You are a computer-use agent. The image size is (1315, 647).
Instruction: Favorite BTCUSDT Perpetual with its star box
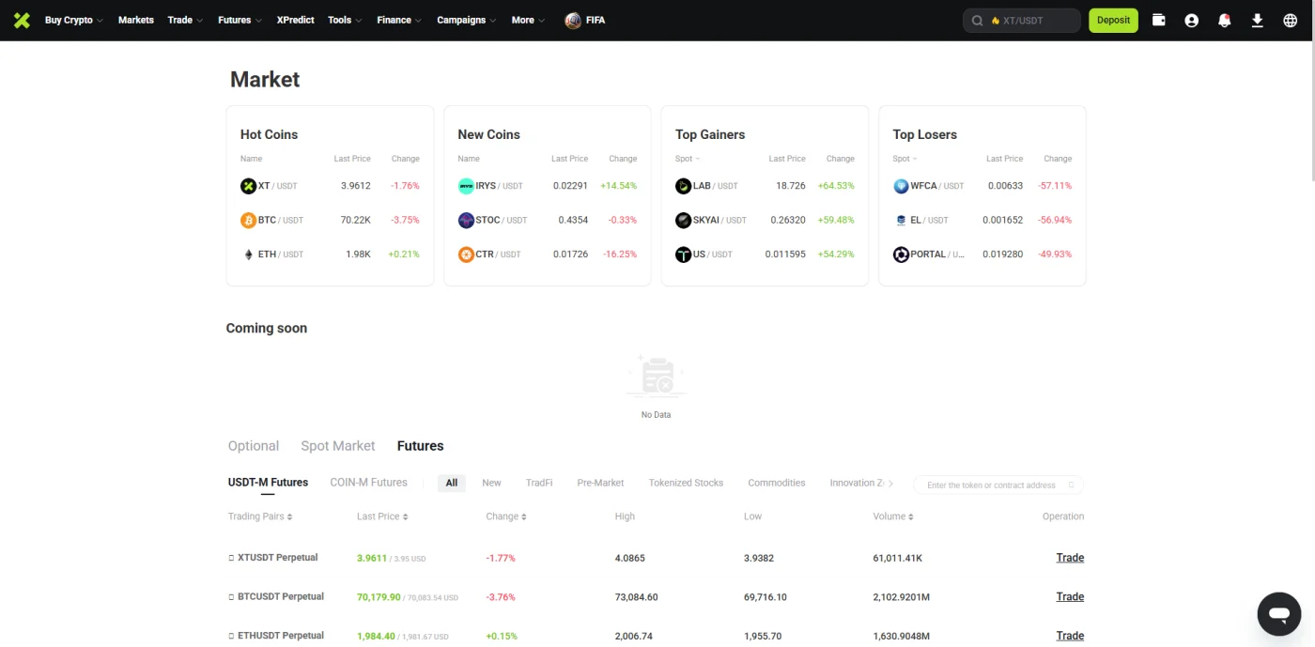231,597
